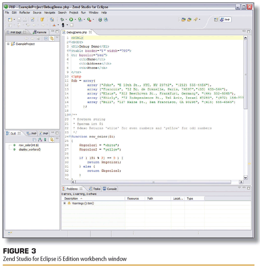
Task: Select ExampleProject in PHP Explorer
Action: (25, 44)
